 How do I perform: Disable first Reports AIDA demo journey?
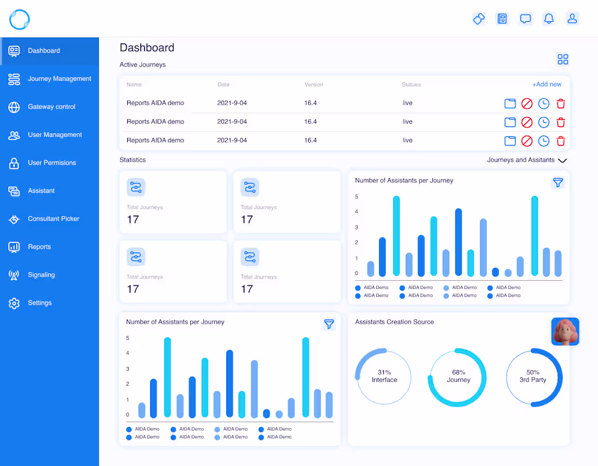pos(527,103)
